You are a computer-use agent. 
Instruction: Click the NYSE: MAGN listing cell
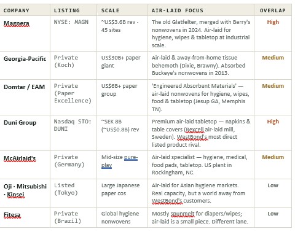[x=73, y=34]
